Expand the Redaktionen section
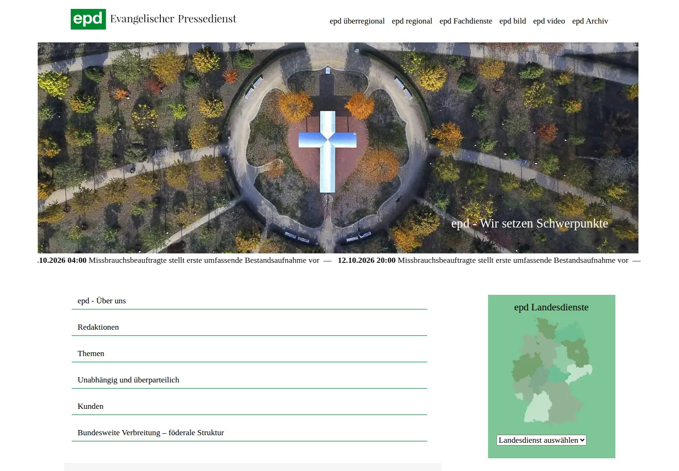Screen dimensions: 679x471 point(249,327)
